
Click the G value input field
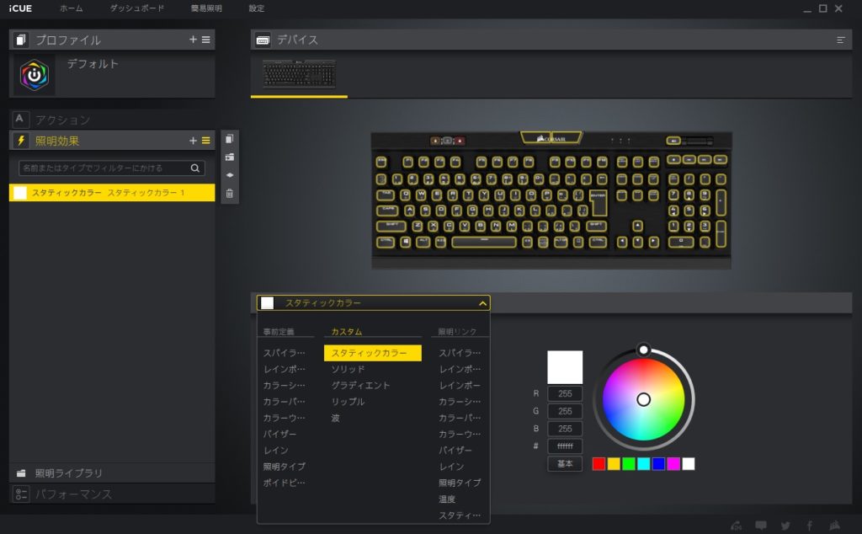(565, 411)
